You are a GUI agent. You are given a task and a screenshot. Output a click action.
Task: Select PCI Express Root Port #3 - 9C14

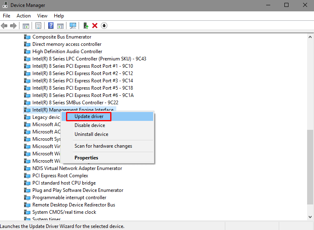83,81
